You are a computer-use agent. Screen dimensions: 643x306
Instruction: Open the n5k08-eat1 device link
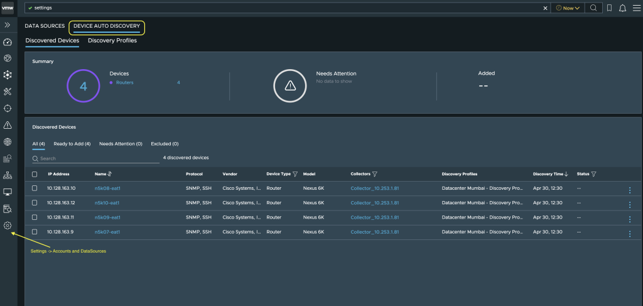[x=107, y=189]
